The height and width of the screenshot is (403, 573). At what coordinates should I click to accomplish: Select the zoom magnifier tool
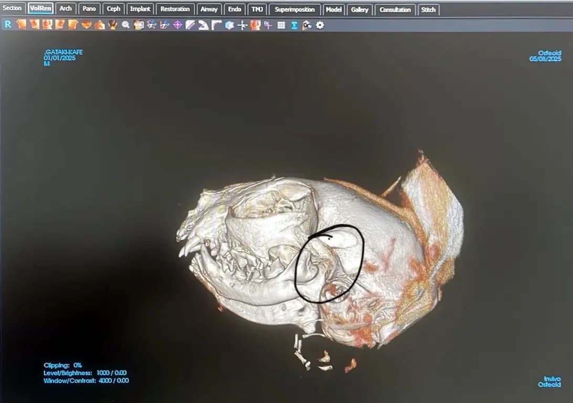click(125, 25)
